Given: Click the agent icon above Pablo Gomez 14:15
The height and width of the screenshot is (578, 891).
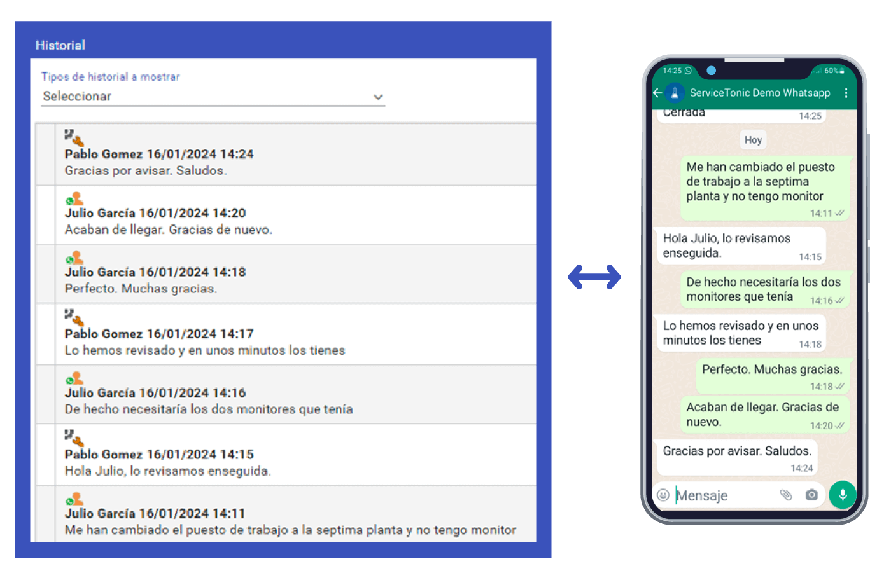Looking at the screenshot, I should 74,437.
